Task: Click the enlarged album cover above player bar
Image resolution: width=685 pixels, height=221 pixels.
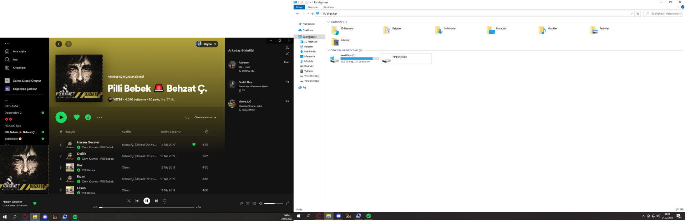Action: (24, 169)
